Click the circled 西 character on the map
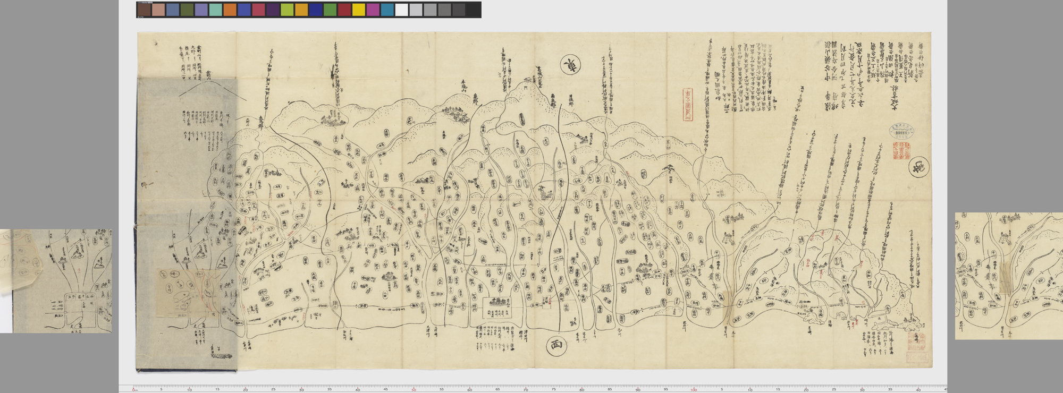1063x393 pixels. (556, 346)
